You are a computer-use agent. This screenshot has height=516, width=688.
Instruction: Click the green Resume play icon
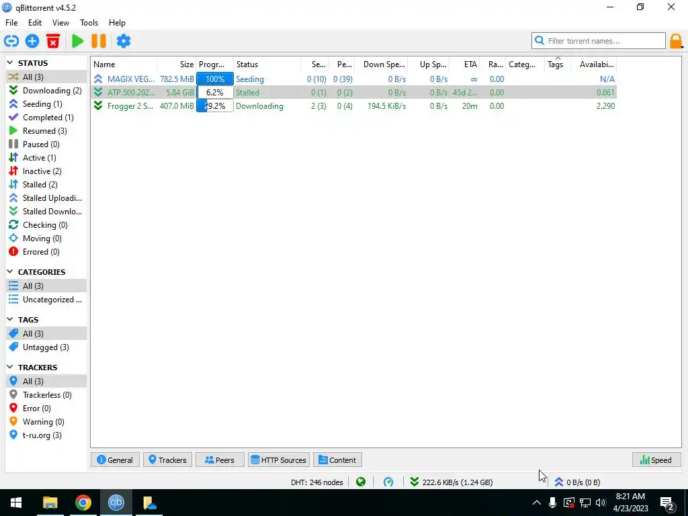[x=78, y=41]
